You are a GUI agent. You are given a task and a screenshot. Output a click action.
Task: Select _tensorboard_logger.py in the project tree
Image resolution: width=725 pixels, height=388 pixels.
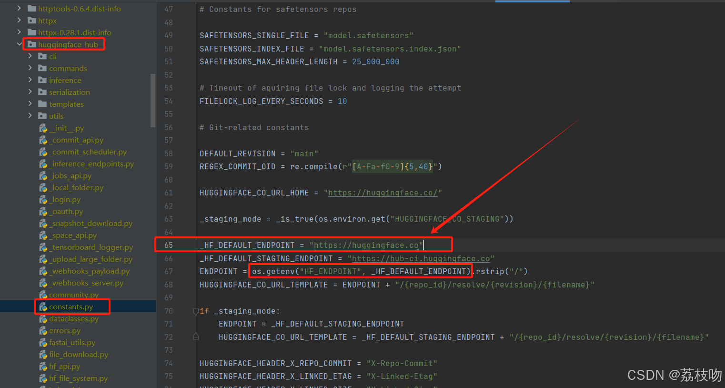(91, 247)
